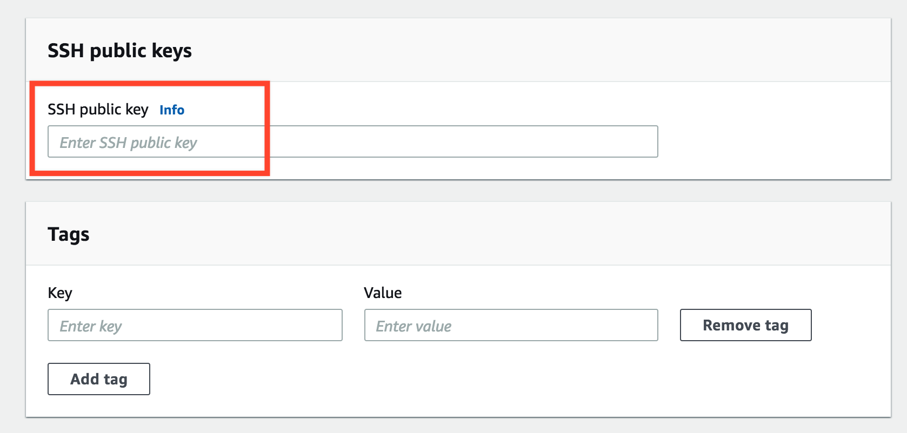Click the Add tag button
This screenshot has width=907, height=433.
pos(99,379)
